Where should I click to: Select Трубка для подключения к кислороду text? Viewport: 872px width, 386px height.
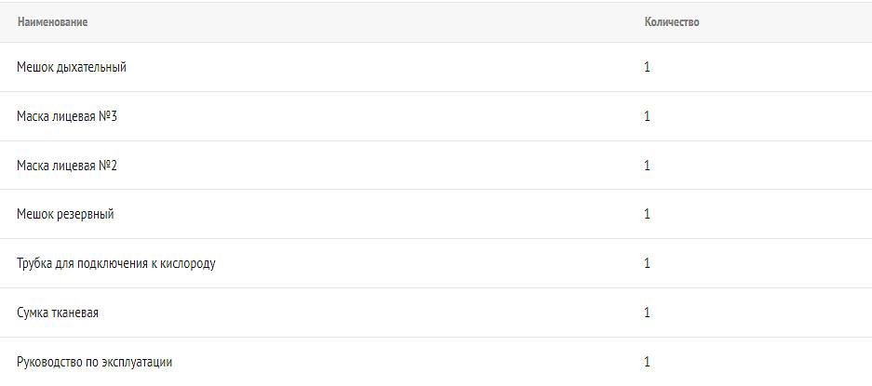[116, 263]
